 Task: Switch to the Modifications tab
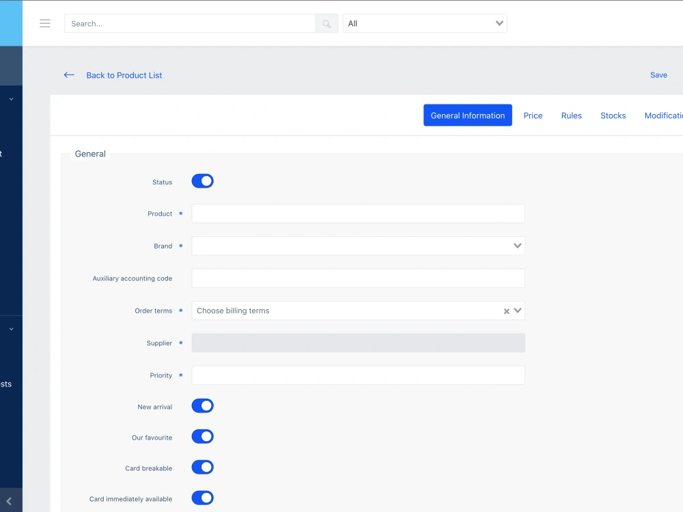click(x=663, y=115)
